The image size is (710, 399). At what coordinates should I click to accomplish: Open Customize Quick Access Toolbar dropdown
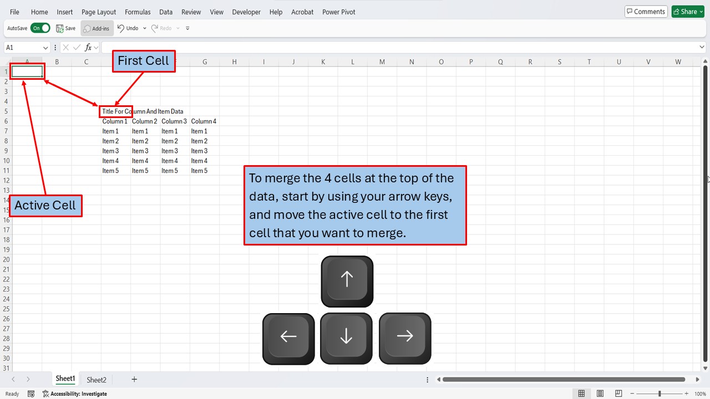pyautogui.click(x=187, y=28)
